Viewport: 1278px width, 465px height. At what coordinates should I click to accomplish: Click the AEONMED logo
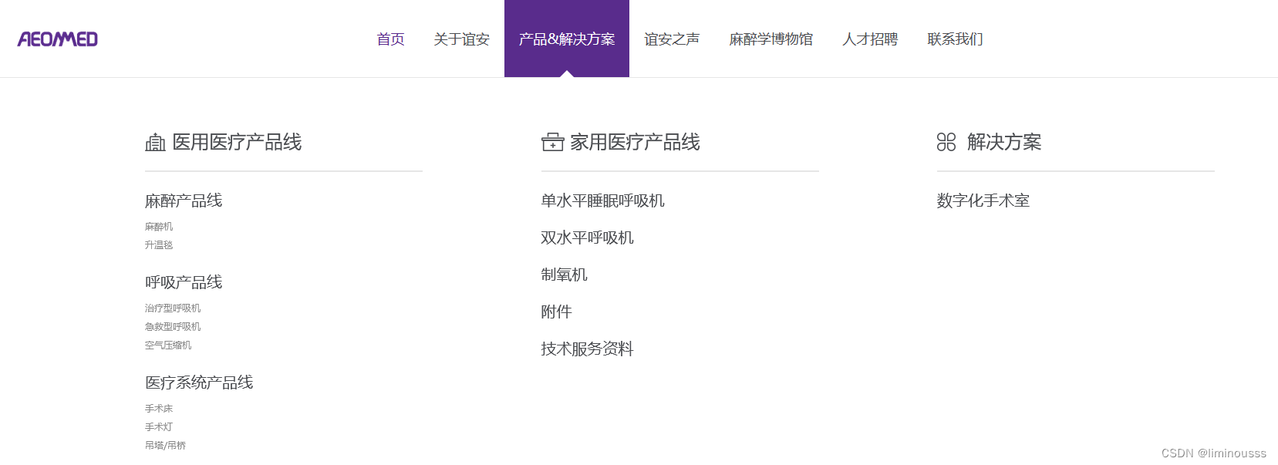[58, 39]
